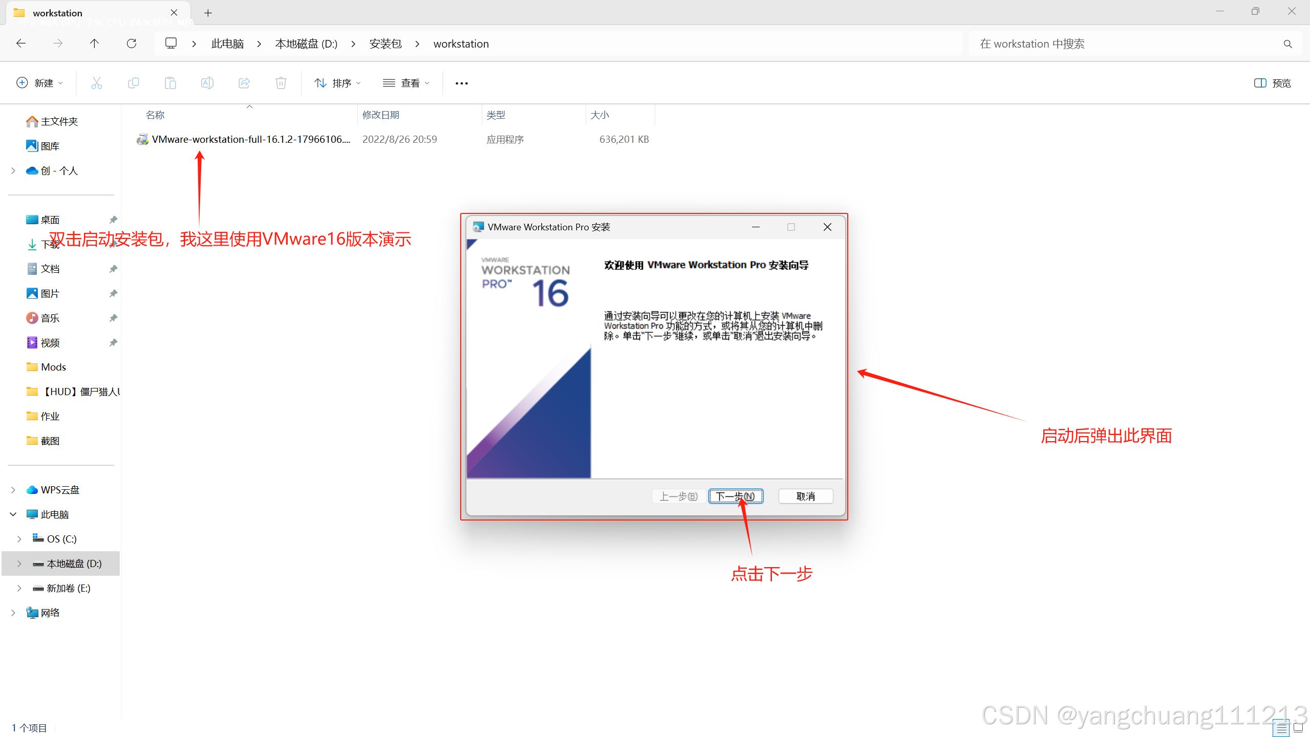Click the Share icon in toolbar
This screenshot has height=737, width=1310.
tap(244, 83)
